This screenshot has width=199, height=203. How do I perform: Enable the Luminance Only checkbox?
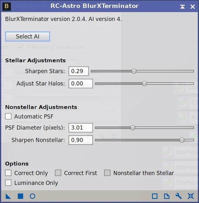click(8, 183)
